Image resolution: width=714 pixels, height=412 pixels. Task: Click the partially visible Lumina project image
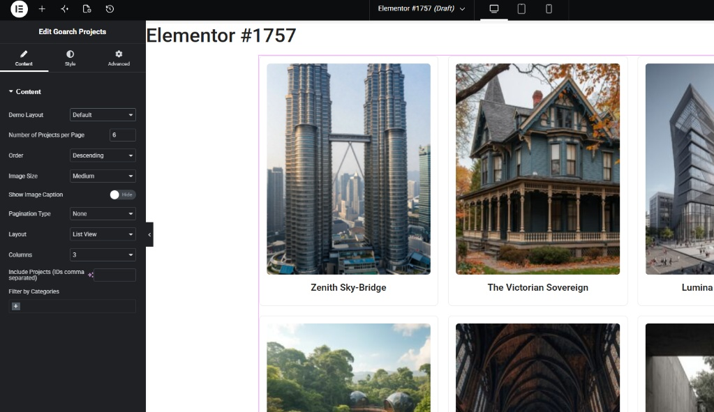click(680, 169)
